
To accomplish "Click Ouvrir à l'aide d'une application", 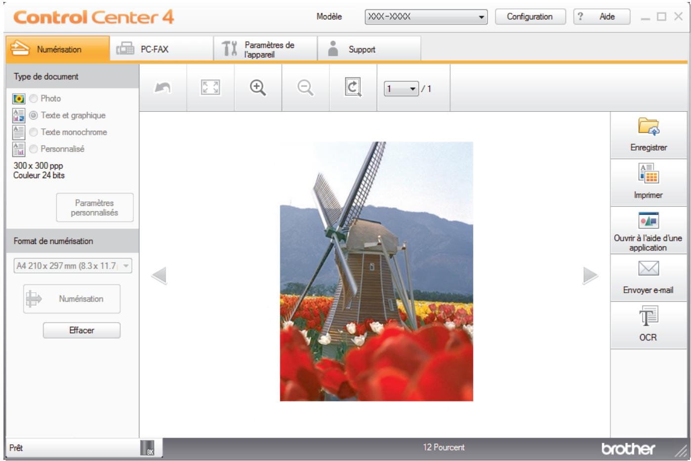I will pyautogui.click(x=648, y=230).
